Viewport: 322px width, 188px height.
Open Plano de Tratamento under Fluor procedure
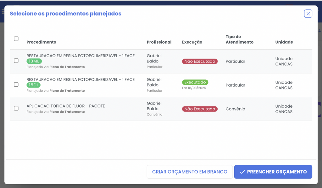67,112
